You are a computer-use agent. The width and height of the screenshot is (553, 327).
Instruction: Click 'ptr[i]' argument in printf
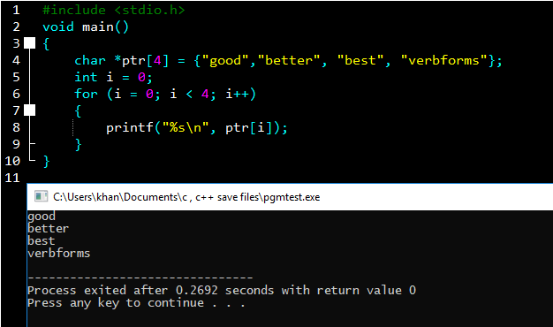pyautogui.click(x=249, y=127)
